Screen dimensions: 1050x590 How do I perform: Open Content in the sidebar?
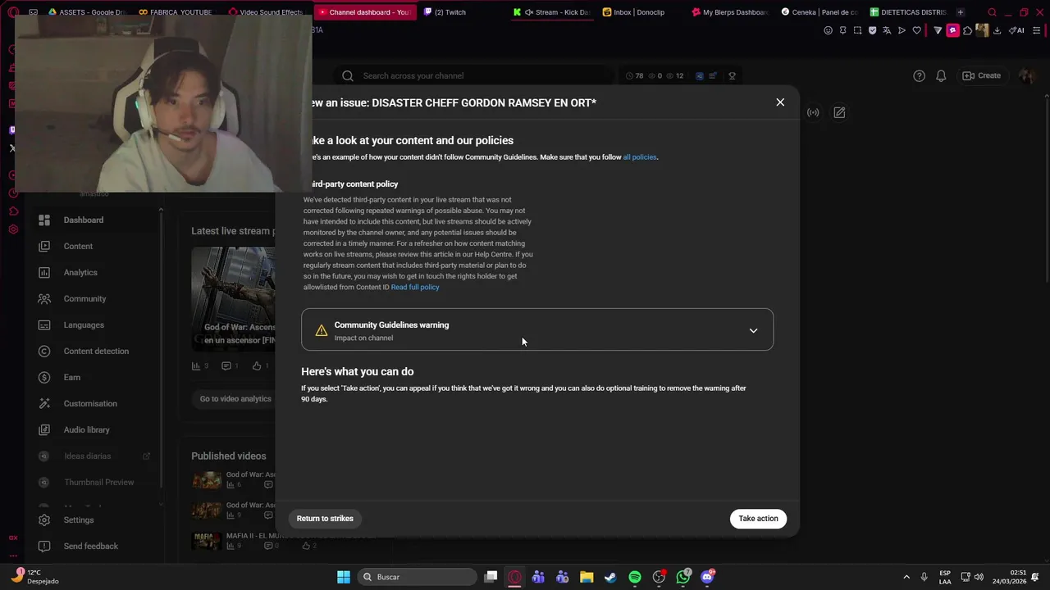tap(78, 246)
